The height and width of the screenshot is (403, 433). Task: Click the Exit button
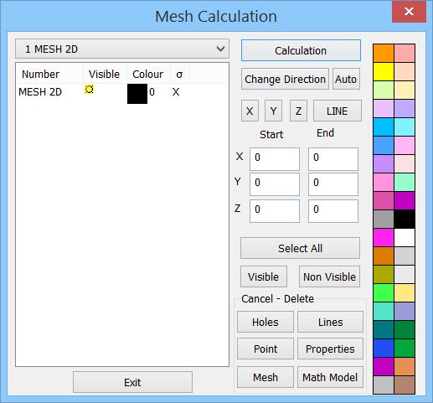point(132,382)
